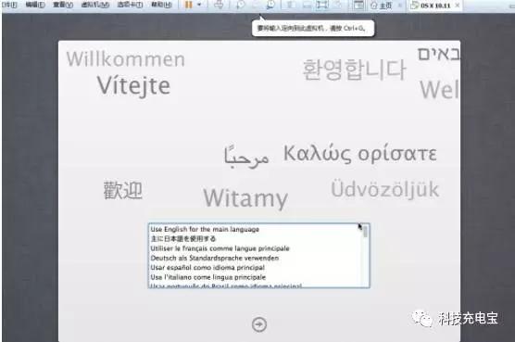The image size is (515, 342).
Task: Pause the virtual machine with the orange button
Action: coord(189,5)
